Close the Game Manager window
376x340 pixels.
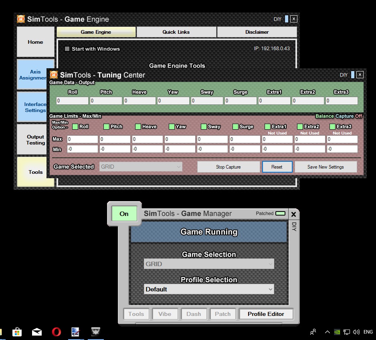tap(293, 214)
